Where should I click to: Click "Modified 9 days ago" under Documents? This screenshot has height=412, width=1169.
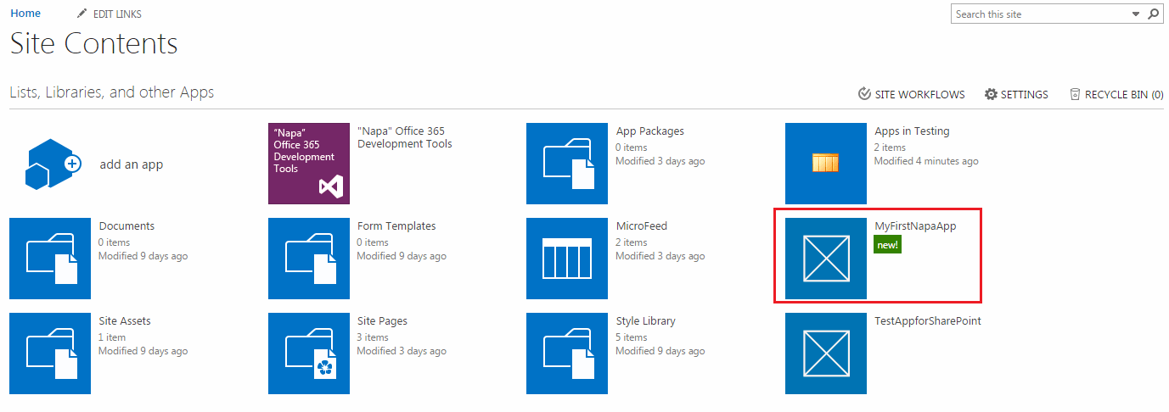click(x=143, y=256)
